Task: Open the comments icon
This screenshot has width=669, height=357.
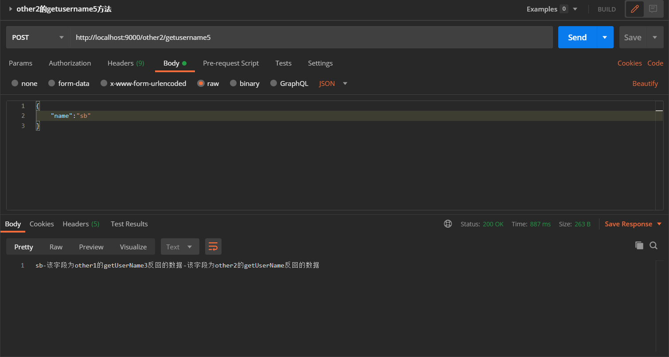Action: pos(653,9)
